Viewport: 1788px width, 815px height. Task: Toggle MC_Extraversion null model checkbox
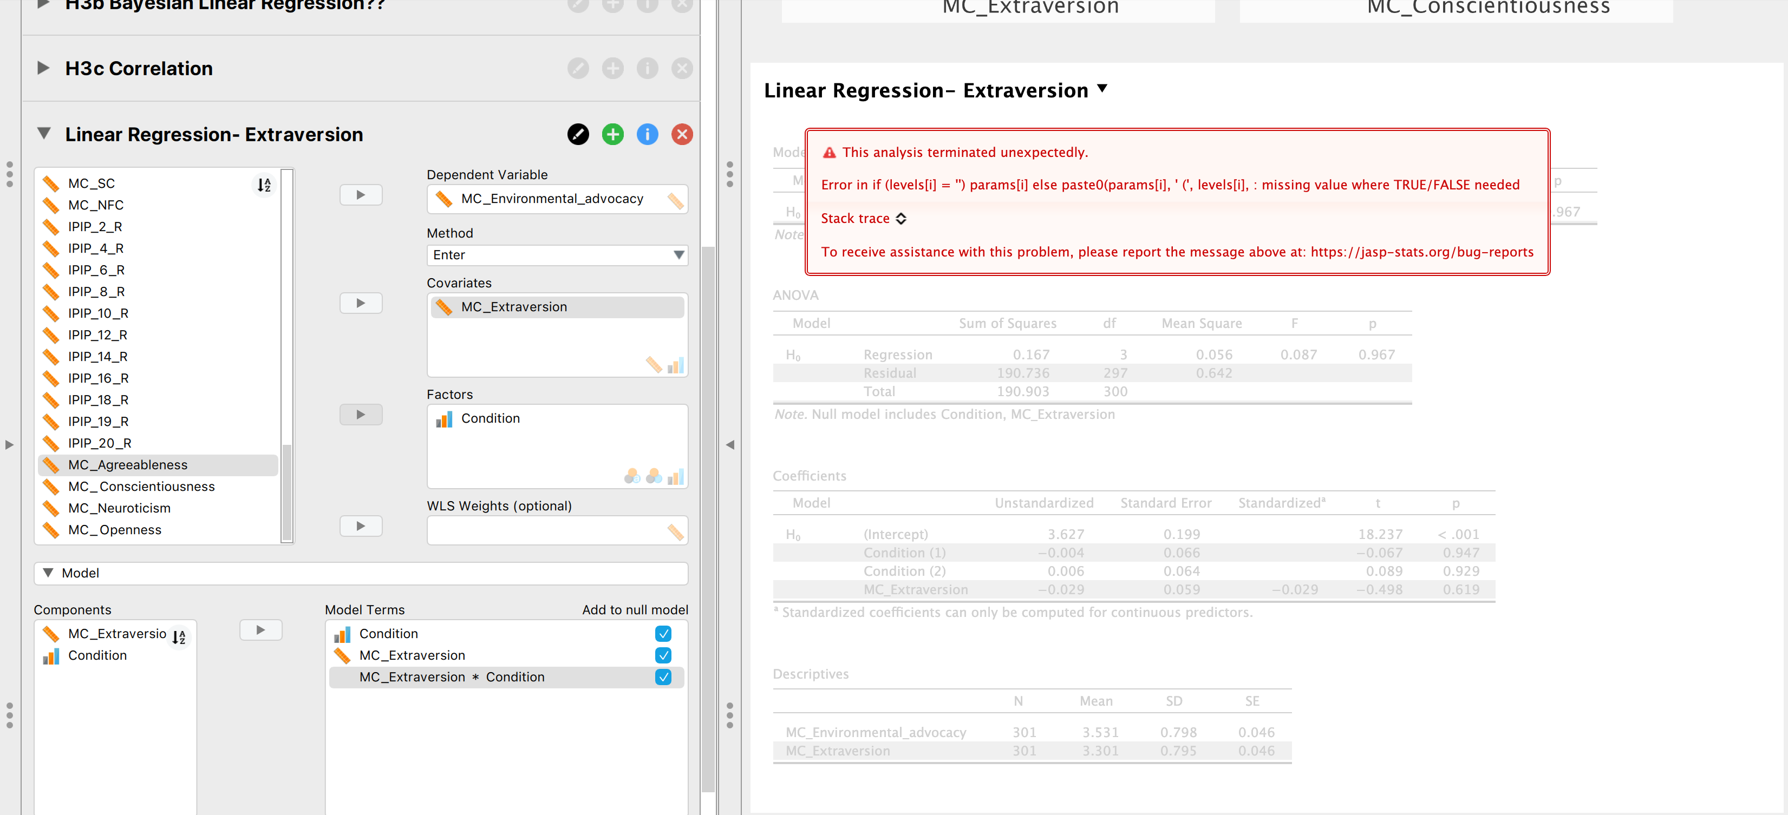[x=663, y=655]
